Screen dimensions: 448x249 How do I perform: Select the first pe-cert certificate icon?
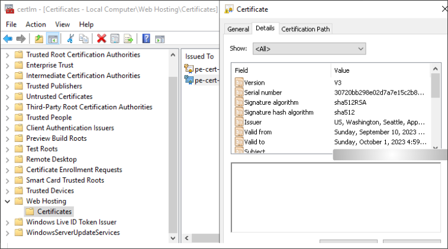[189, 69]
